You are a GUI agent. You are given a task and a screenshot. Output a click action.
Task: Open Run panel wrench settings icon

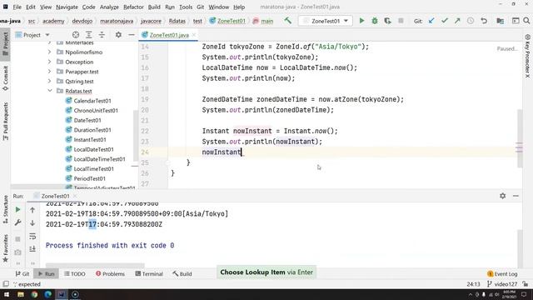[x=17, y=222]
